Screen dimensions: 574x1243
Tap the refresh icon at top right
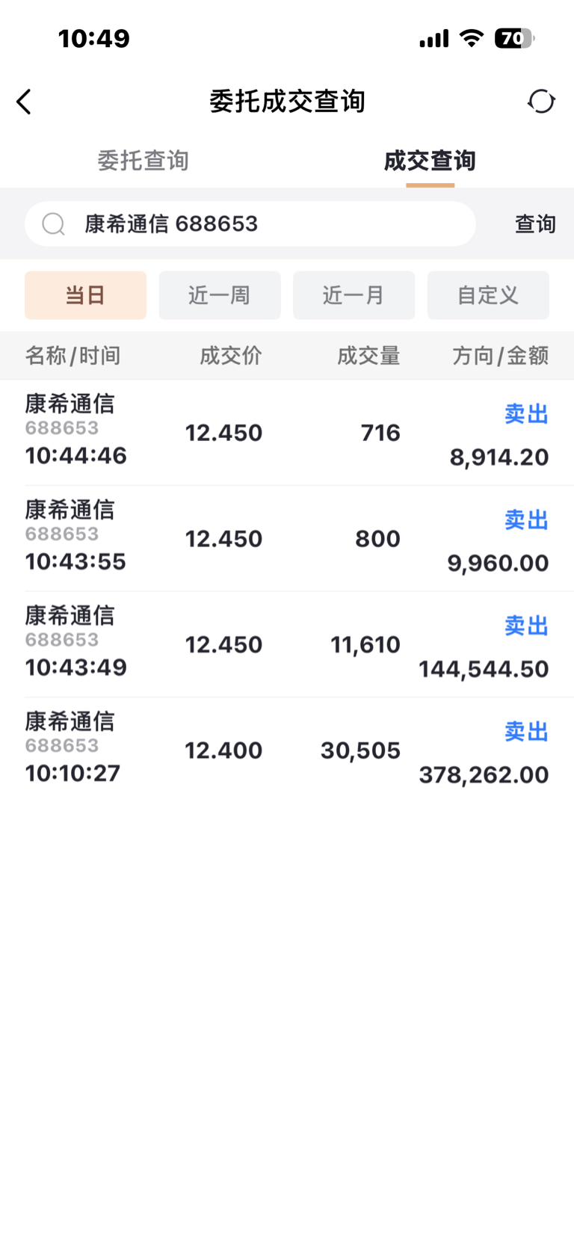pyautogui.click(x=541, y=101)
